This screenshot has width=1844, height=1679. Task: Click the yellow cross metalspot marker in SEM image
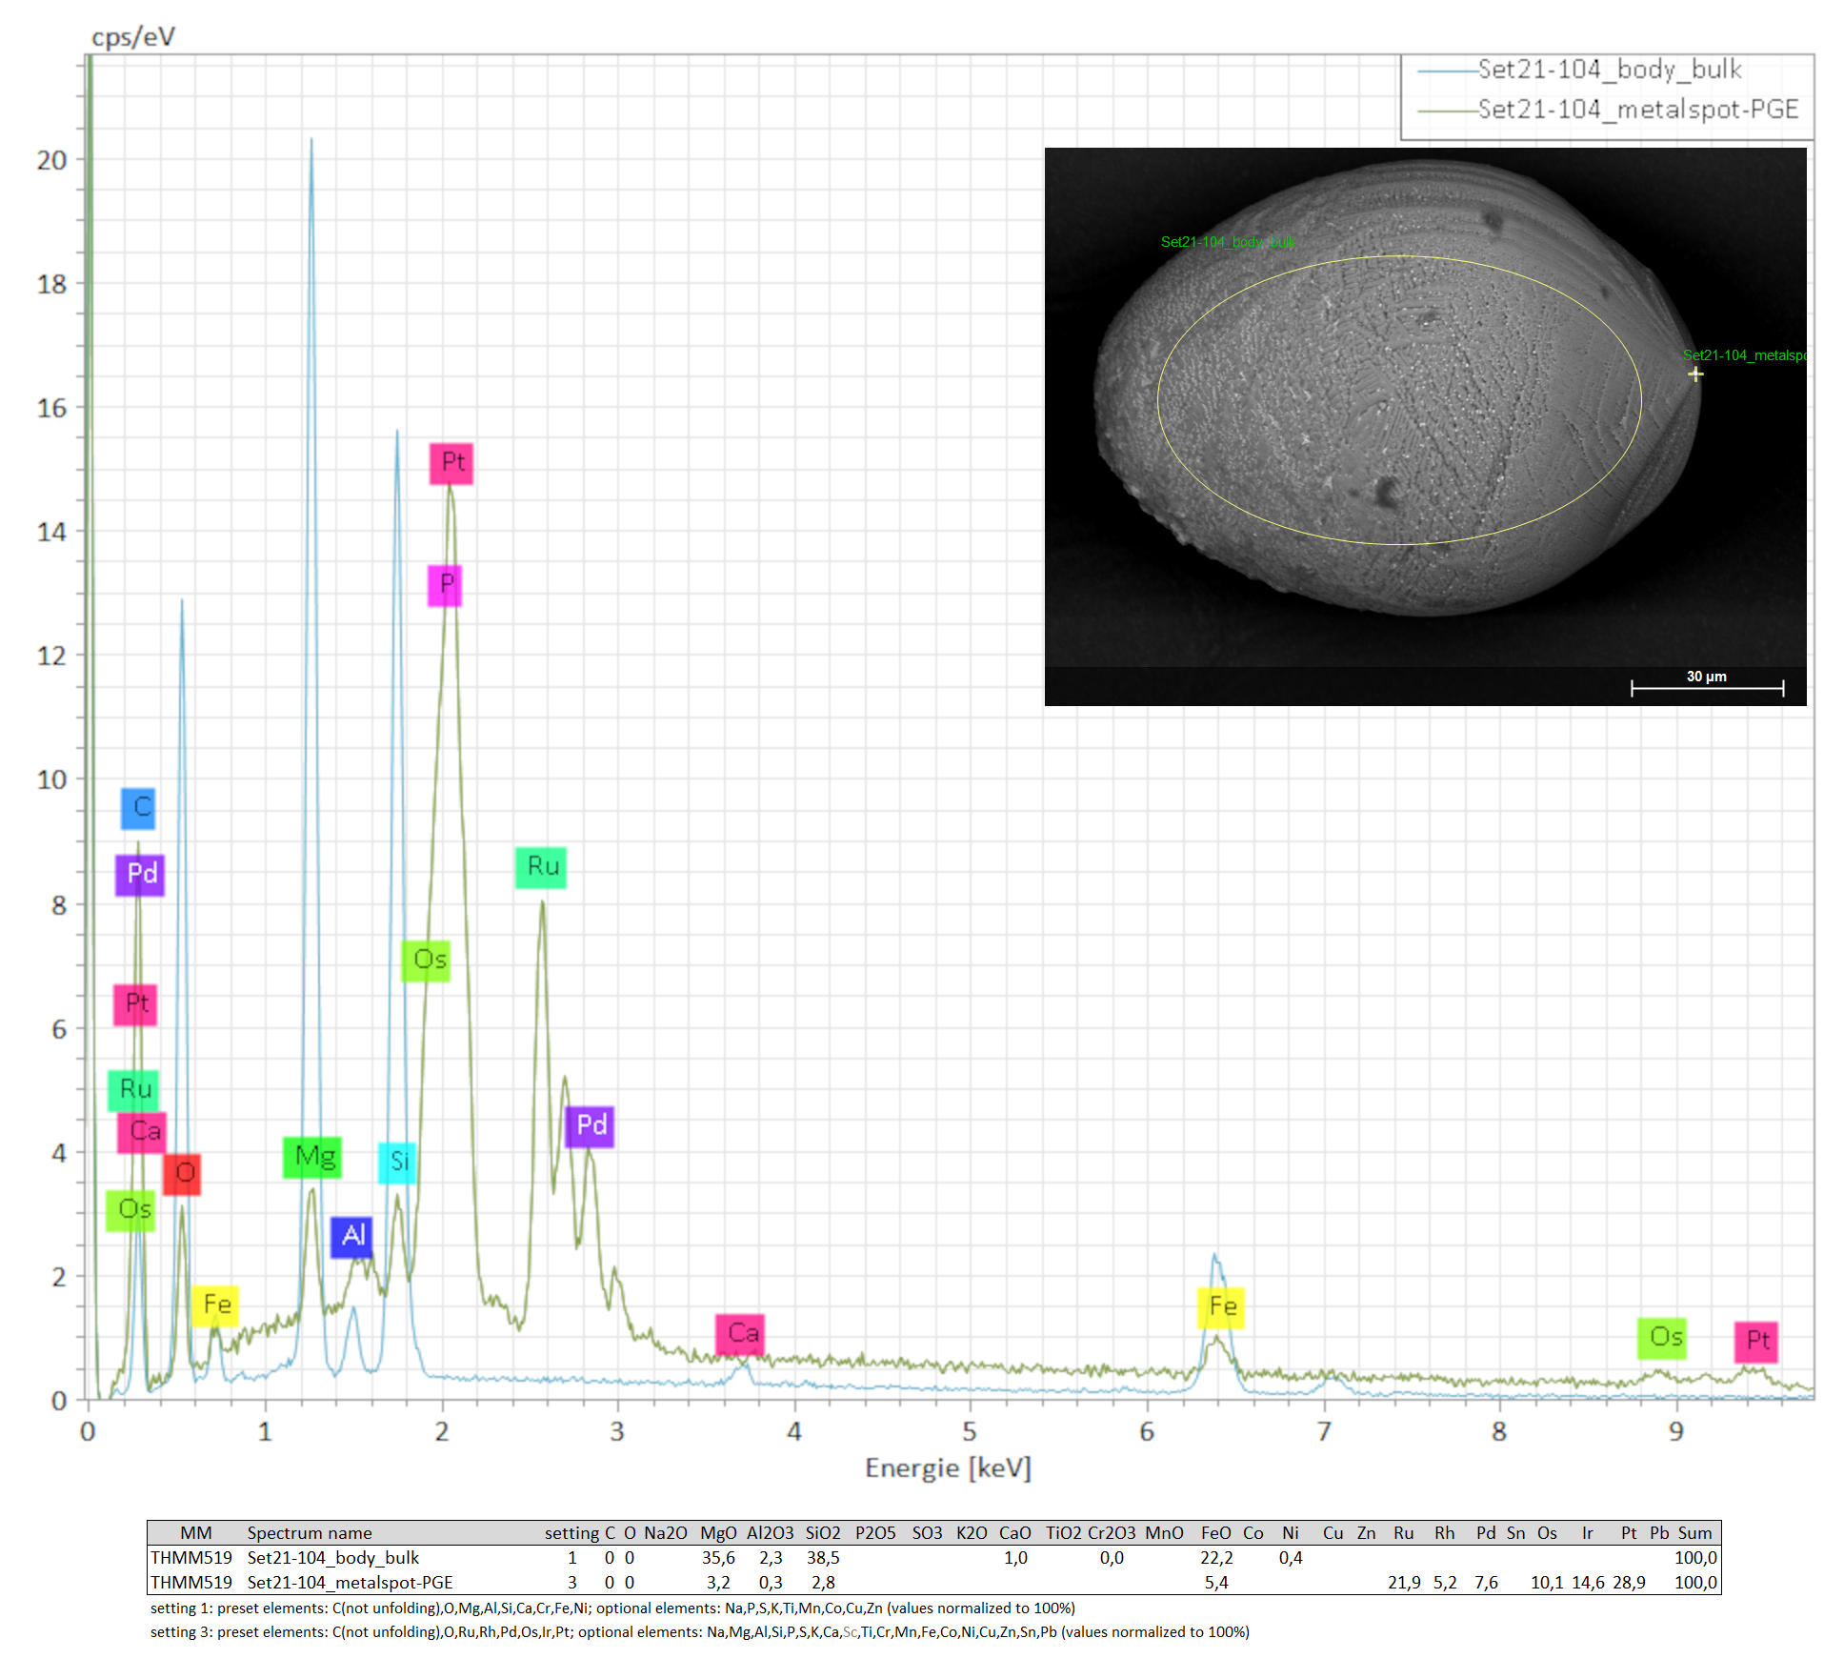coord(1695,374)
